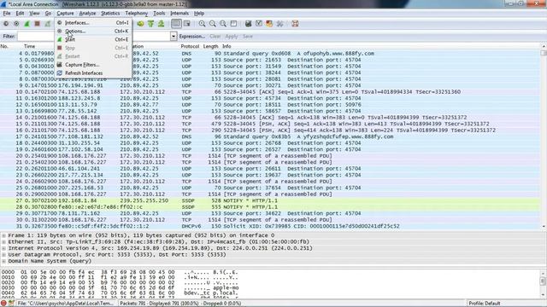The height and width of the screenshot is (307, 547).
Task: Sort by the Info column header
Action: [x=226, y=46]
